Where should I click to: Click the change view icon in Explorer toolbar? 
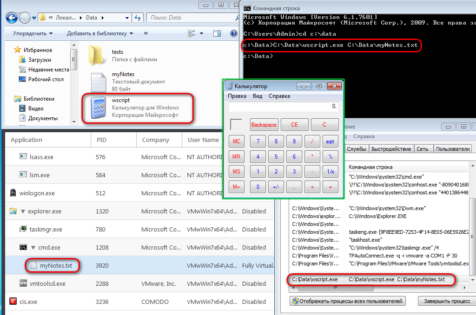pyautogui.click(x=192, y=33)
